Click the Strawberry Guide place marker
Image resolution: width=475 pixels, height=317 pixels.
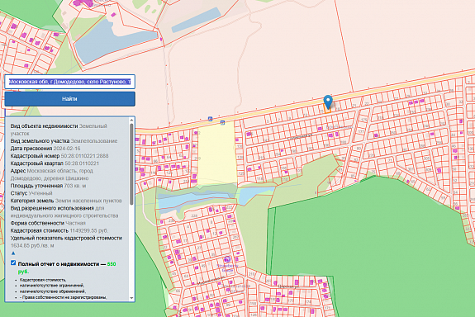pos(227,259)
